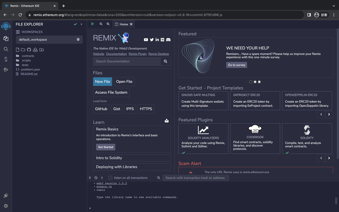
Task: Click the clear console icon in terminal
Action: coord(96,178)
